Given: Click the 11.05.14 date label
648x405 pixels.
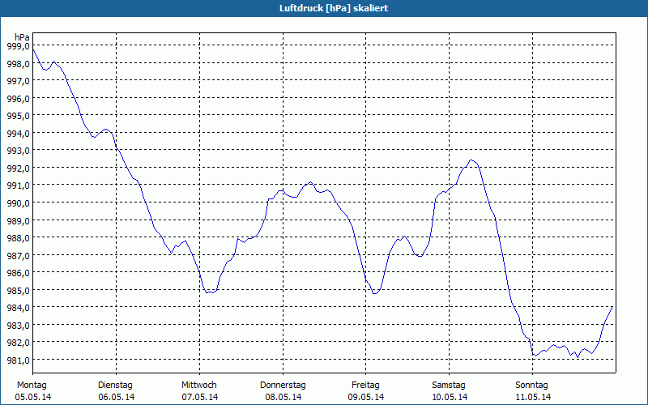Looking at the screenshot, I should pyautogui.click(x=533, y=398).
